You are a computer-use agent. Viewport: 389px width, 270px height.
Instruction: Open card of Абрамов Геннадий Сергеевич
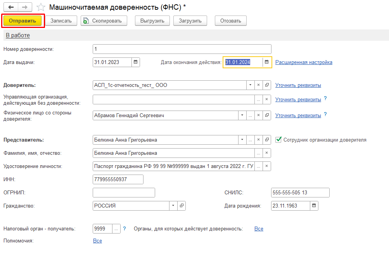coord(267,115)
